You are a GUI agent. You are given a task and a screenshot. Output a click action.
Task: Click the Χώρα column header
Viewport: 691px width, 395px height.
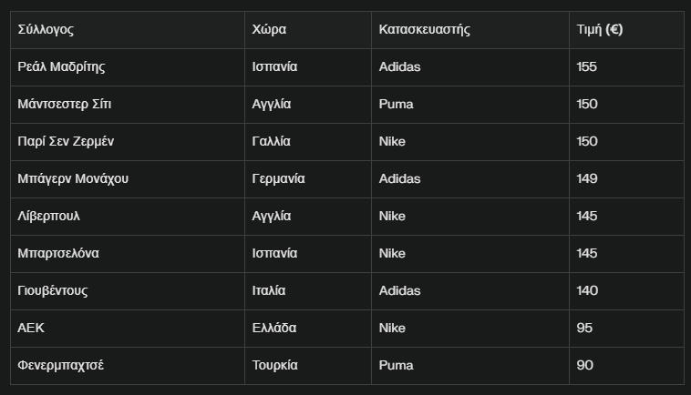tap(269, 29)
